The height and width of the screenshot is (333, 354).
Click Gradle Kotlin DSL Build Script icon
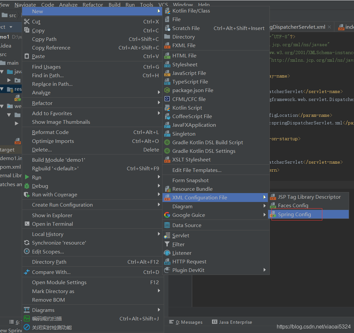point(167,142)
